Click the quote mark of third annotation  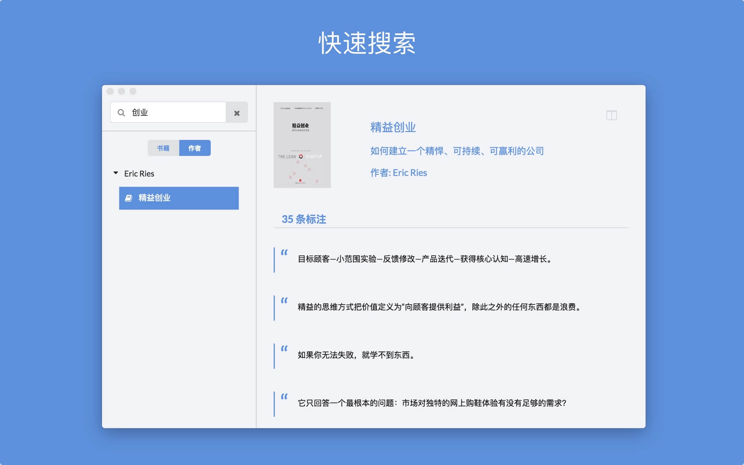[284, 349]
